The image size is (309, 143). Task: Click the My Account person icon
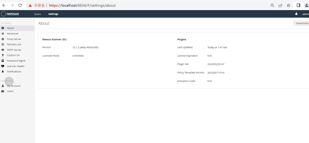tap(3, 86)
